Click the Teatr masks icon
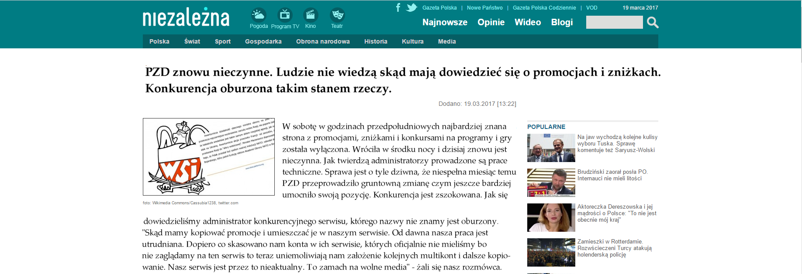 pos(337,15)
